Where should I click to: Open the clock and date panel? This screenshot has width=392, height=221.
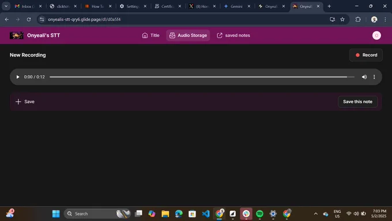(379, 213)
